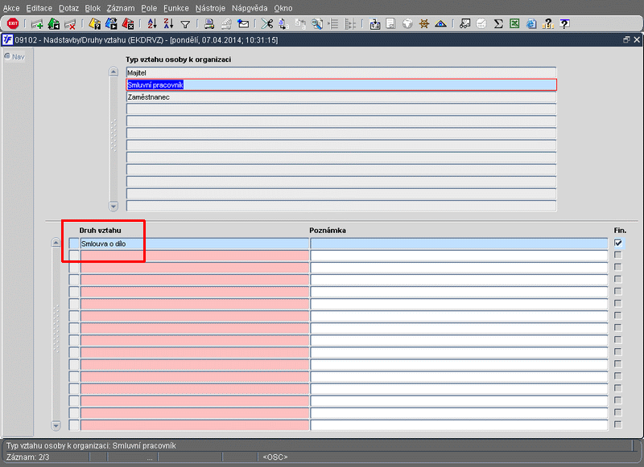Click the question mark with figures help icon
The image size is (644, 467).
[548, 24]
